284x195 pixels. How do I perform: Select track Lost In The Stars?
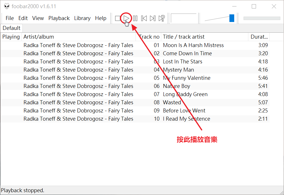click(182, 61)
